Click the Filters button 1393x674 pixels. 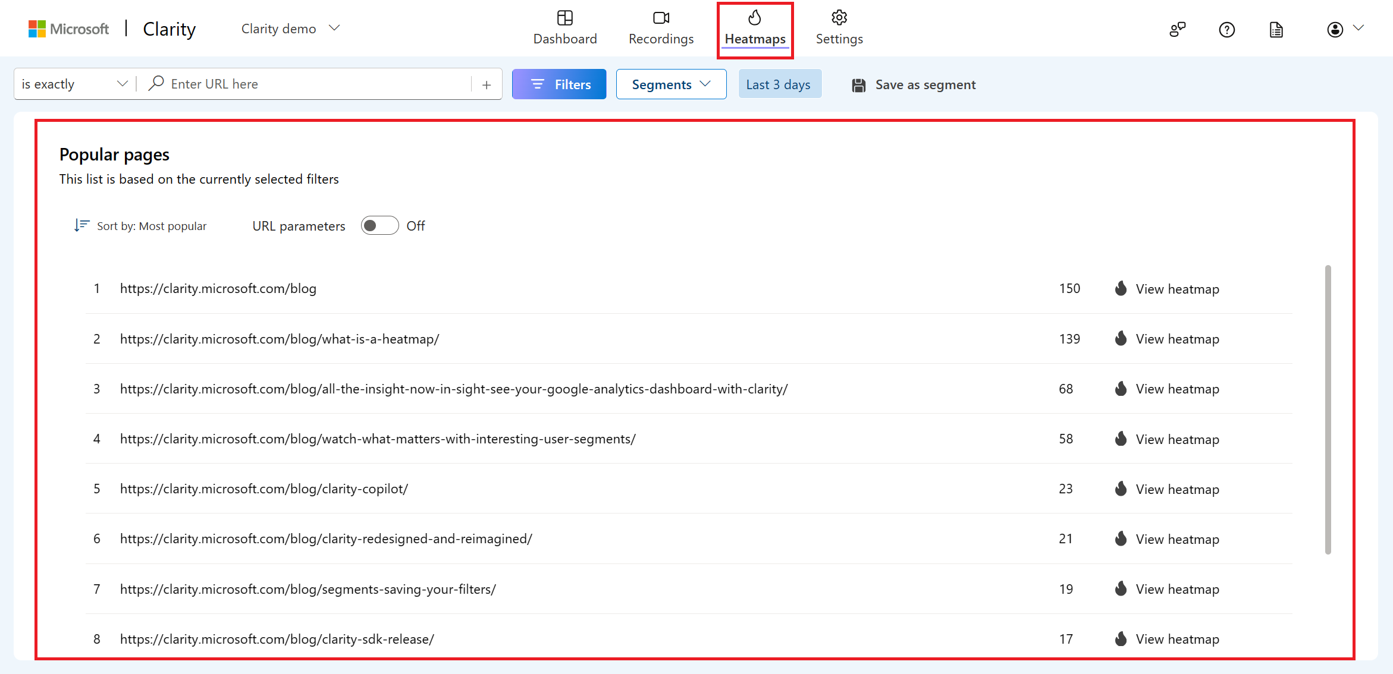[x=559, y=83]
